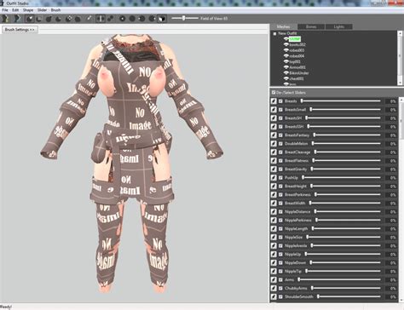Collapse the New Outfit tree node
This screenshot has height=310, width=404.
[274, 33]
